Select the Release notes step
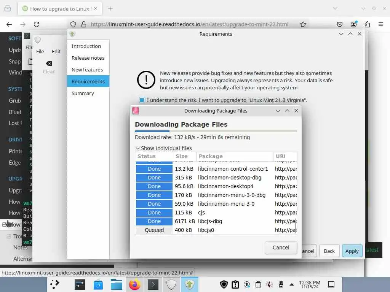Viewport: 390px width, 292px height. tap(88, 58)
